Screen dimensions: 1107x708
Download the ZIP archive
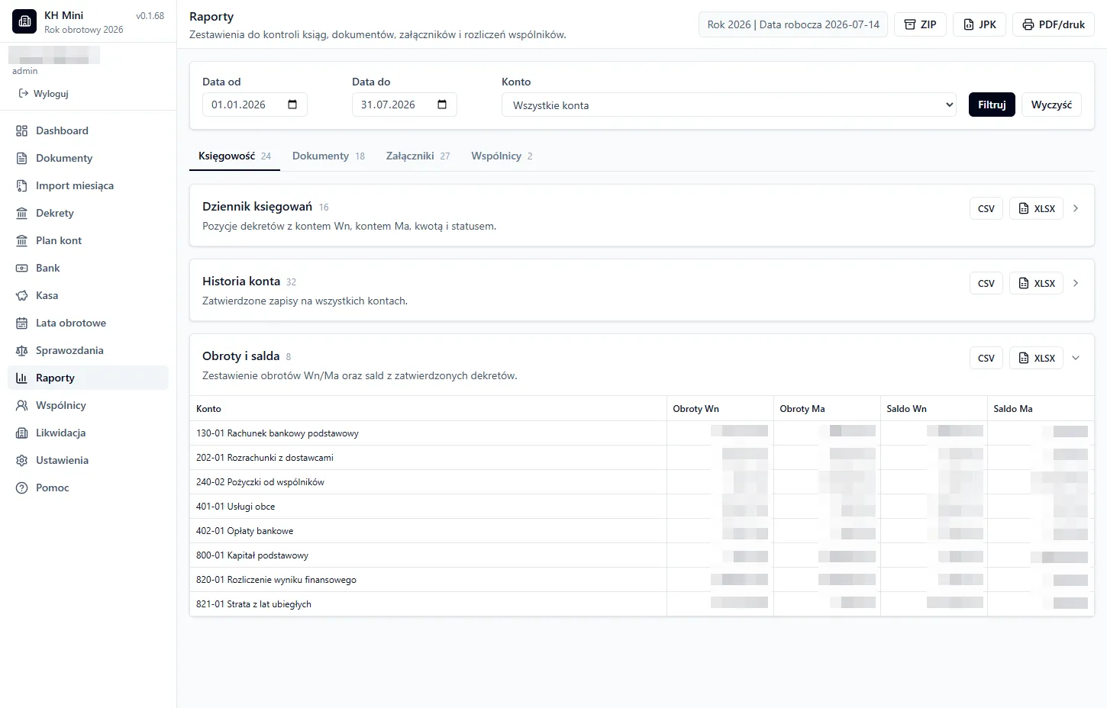920,24
